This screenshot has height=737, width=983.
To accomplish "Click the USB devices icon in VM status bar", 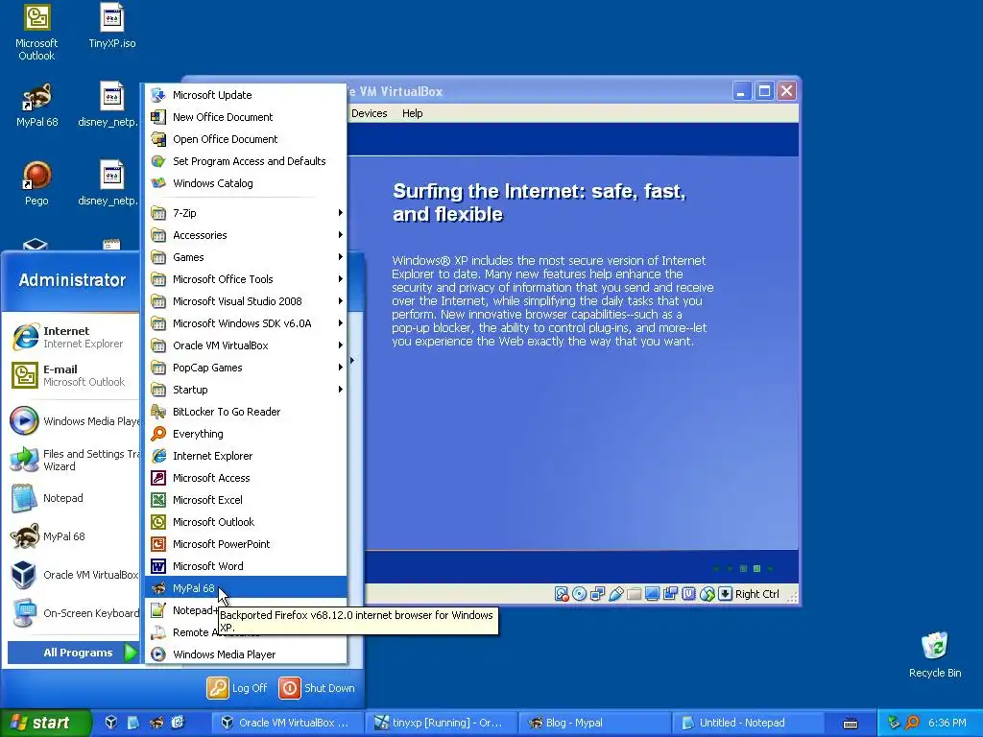I will 615,593.
